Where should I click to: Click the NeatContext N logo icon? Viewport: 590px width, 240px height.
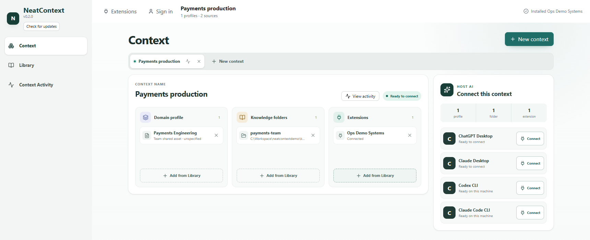(13, 19)
